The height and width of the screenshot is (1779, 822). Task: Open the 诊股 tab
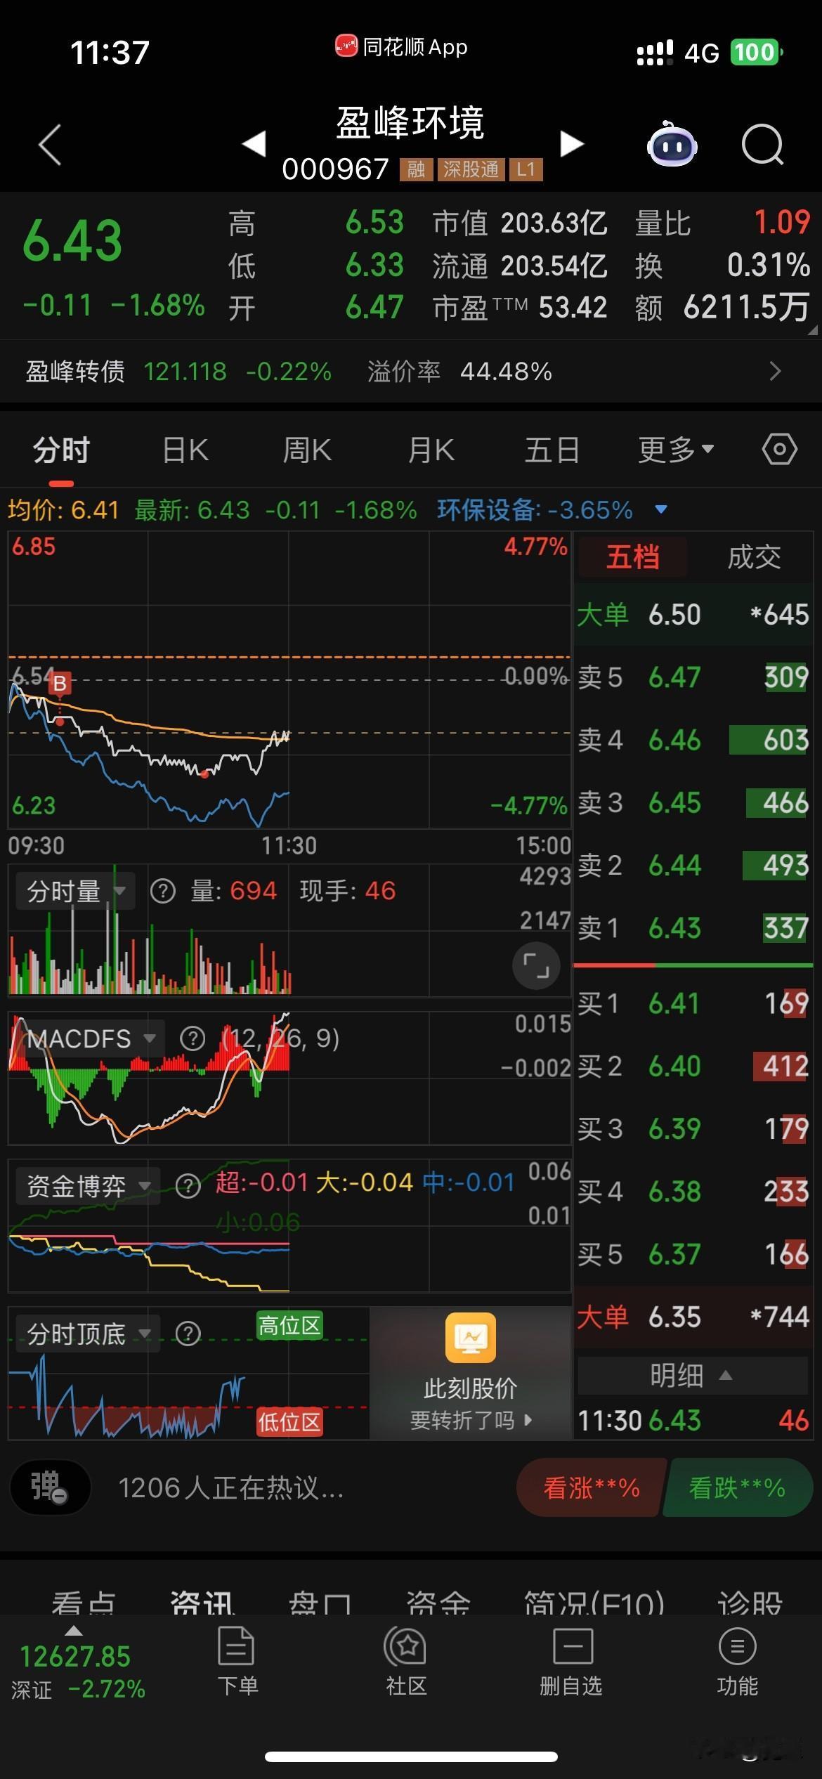coord(750,1603)
